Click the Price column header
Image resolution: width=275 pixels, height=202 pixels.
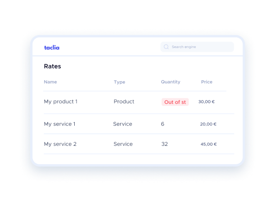207,82
